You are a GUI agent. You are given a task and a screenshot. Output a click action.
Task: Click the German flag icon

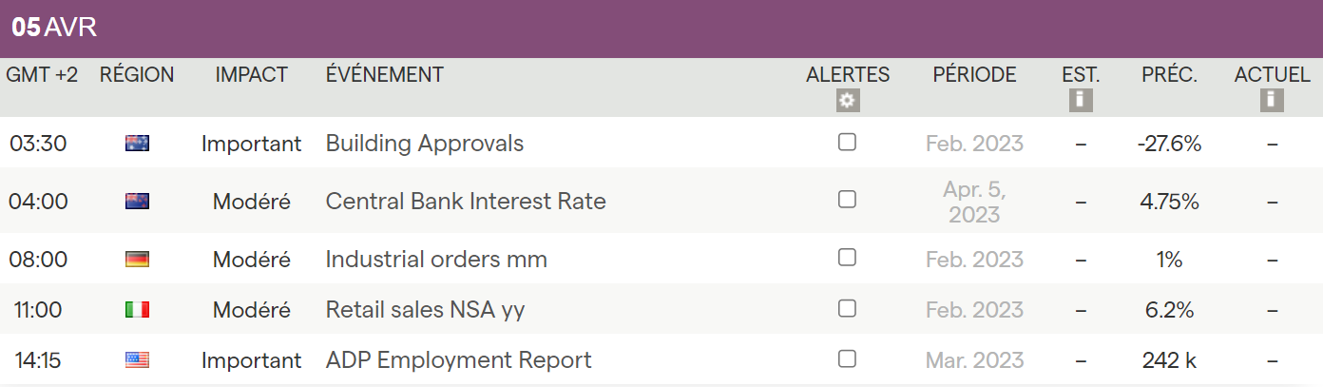(x=137, y=260)
